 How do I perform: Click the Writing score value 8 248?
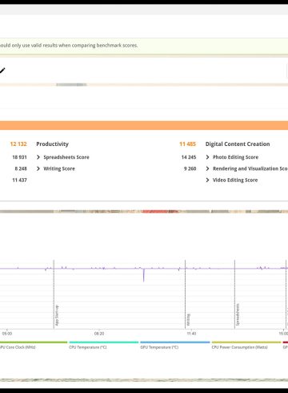(x=21, y=168)
